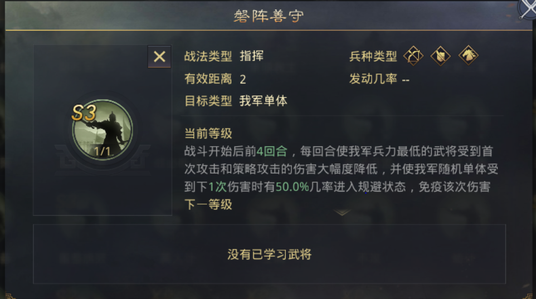The width and height of the screenshot is (536, 299).
Task: Click the archer bow troop type icon
Action: click(x=413, y=56)
